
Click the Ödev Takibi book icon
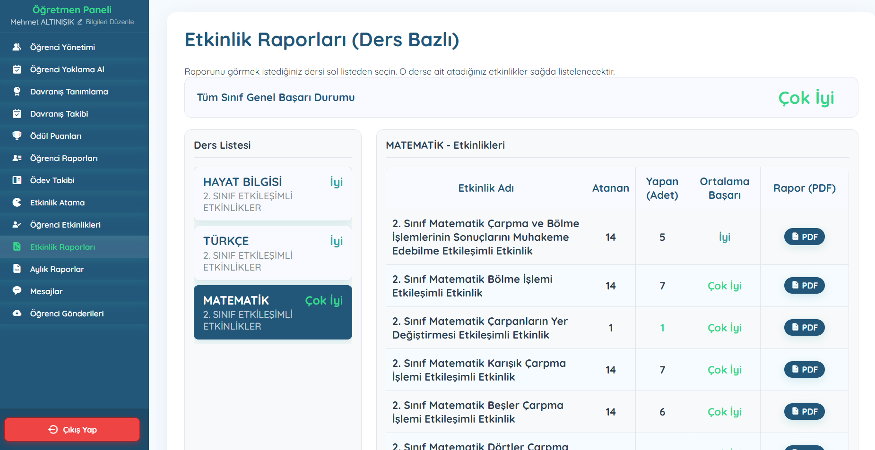coord(17,180)
